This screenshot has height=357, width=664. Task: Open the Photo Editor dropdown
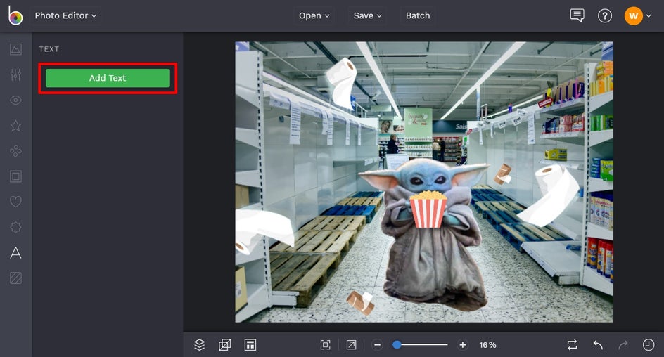click(65, 15)
